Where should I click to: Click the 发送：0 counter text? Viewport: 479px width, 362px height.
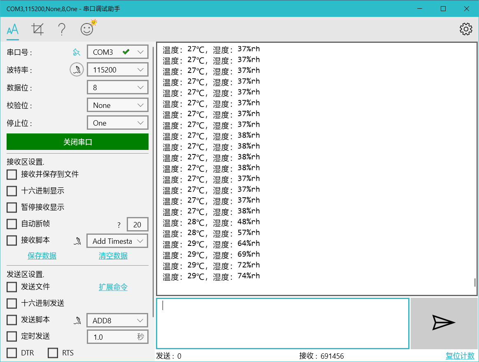pyautogui.click(x=169, y=356)
